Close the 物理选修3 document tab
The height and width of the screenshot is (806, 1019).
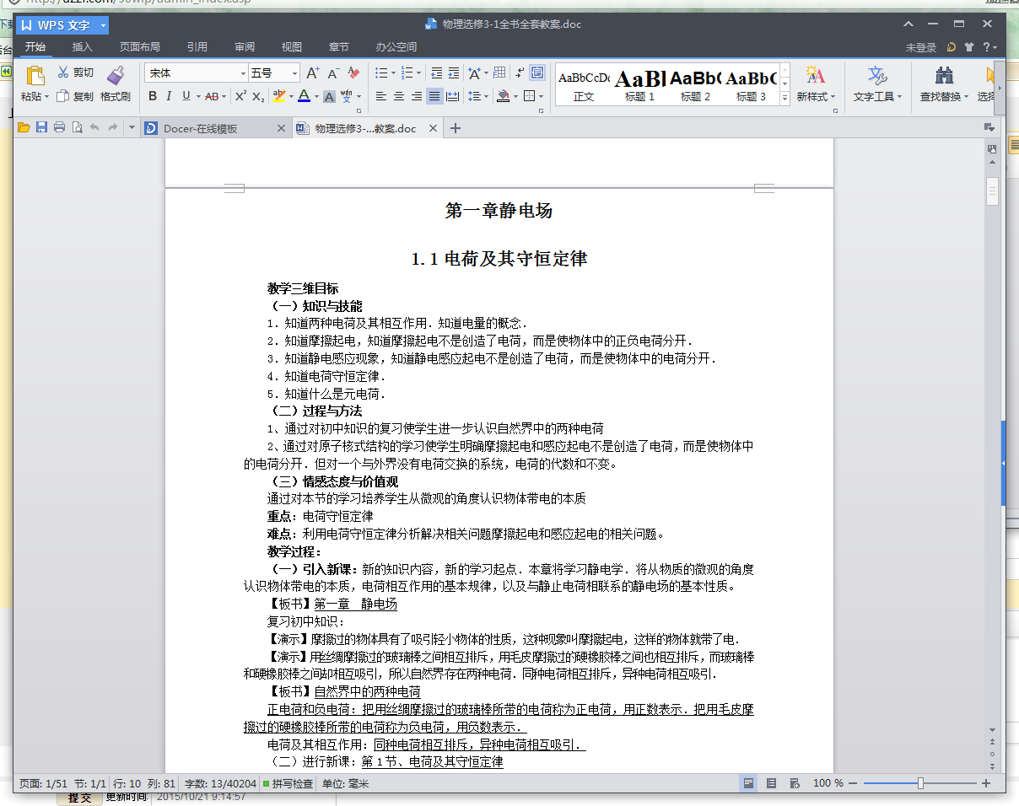[x=433, y=128]
